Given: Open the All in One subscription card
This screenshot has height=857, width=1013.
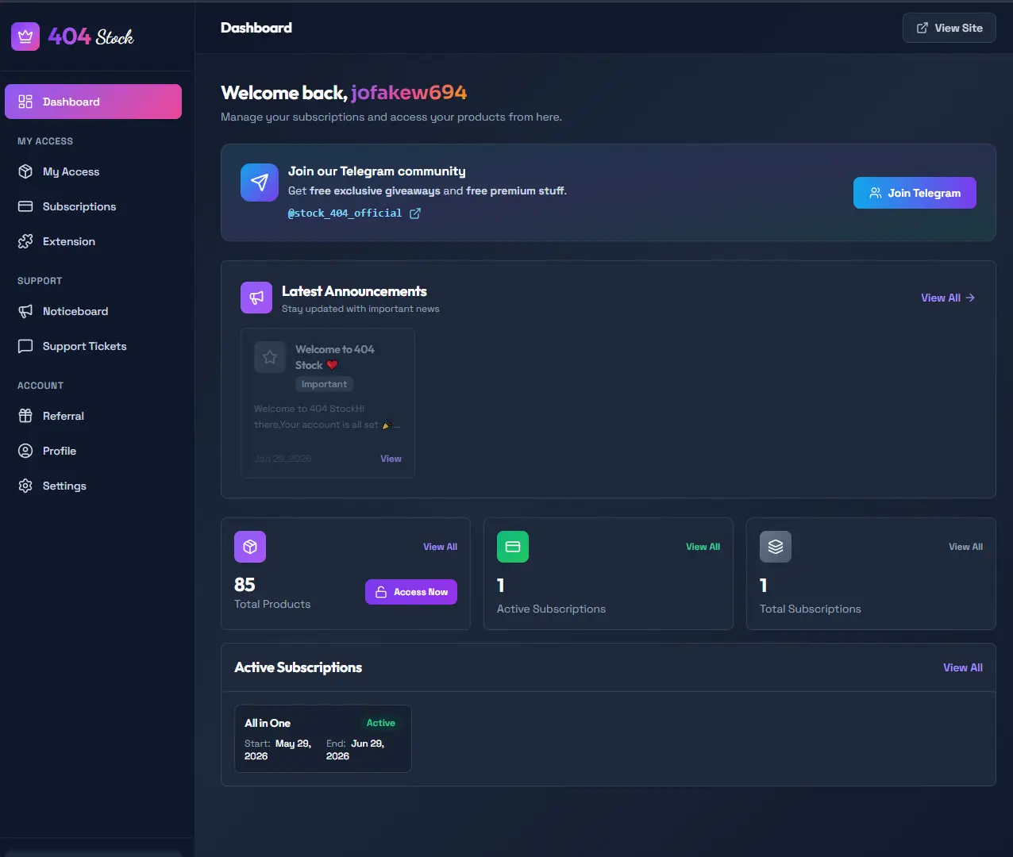Looking at the screenshot, I should click(x=323, y=739).
